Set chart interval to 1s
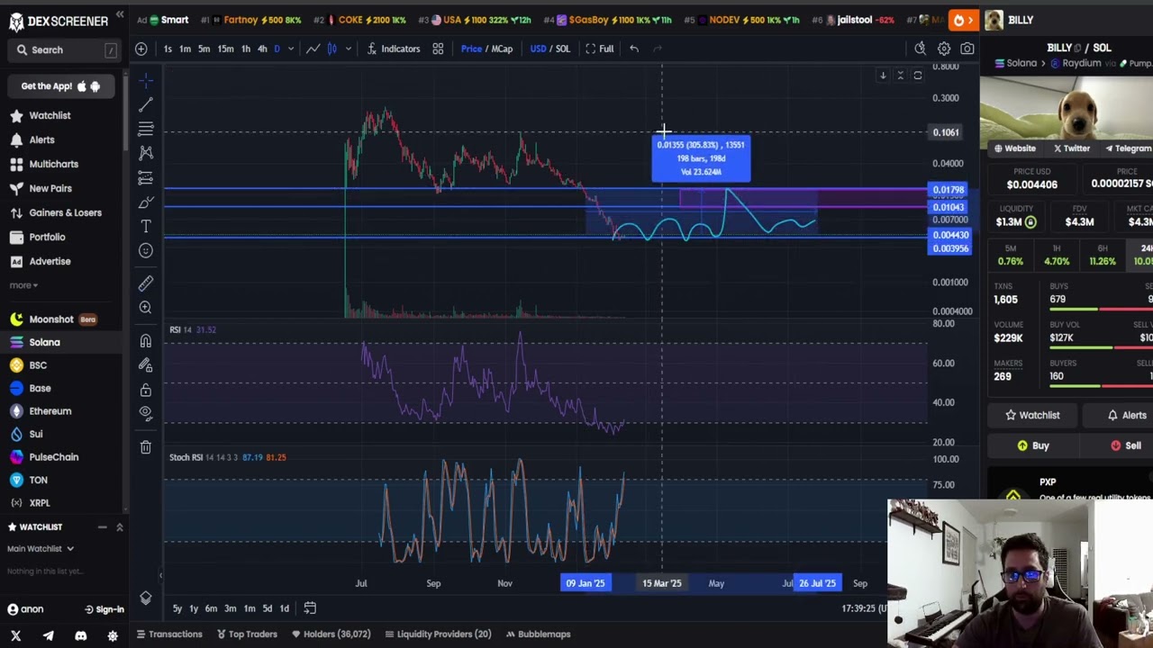Screen dimensions: 1153x648 (168, 49)
